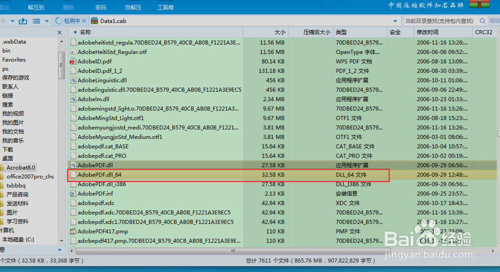Close the 检测中 scanning indicator

84,20
